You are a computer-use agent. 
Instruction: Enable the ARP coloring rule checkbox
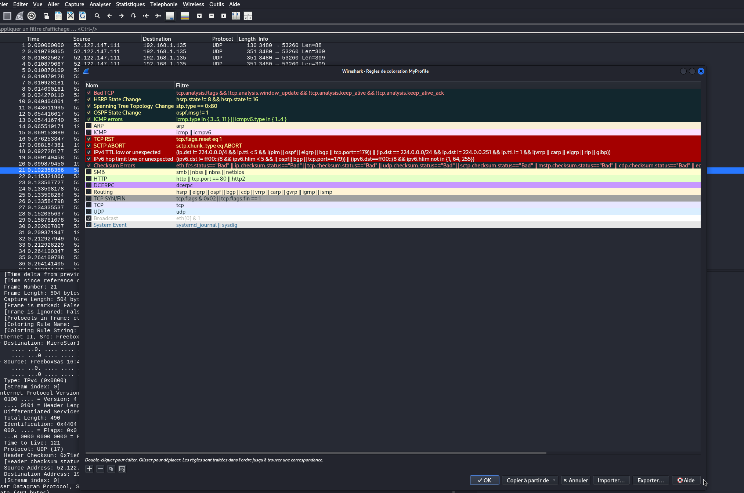coord(89,126)
